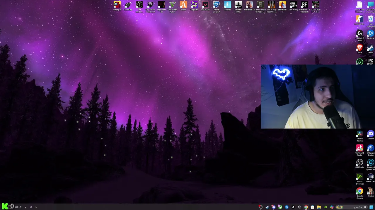Expand the hidden tray icons chevron
The width and height of the screenshot is (375, 210).
(36, 207)
